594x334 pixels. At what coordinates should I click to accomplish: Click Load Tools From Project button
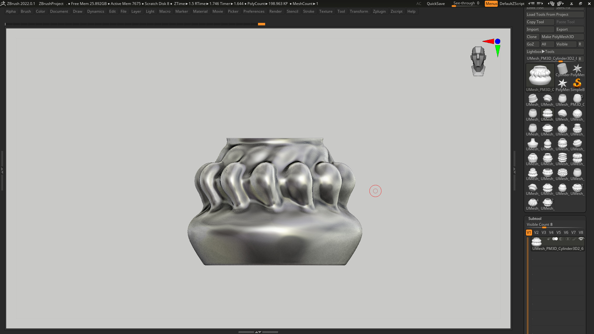[555, 15]
